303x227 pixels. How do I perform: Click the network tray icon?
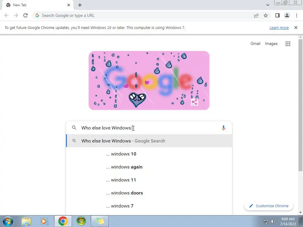266,221
